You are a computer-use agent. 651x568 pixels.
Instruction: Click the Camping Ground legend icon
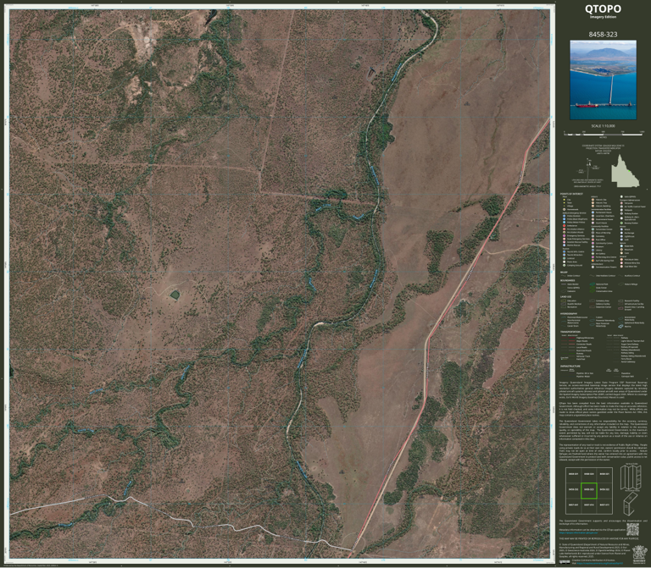tap(565, 265)
